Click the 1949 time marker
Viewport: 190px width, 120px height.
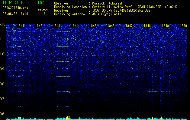(165, 25)
